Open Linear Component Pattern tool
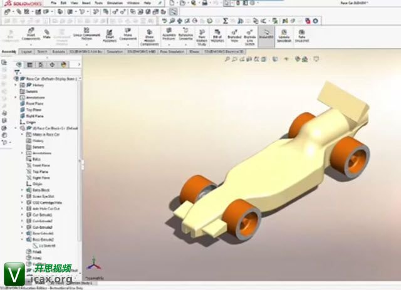 point(86,34)
